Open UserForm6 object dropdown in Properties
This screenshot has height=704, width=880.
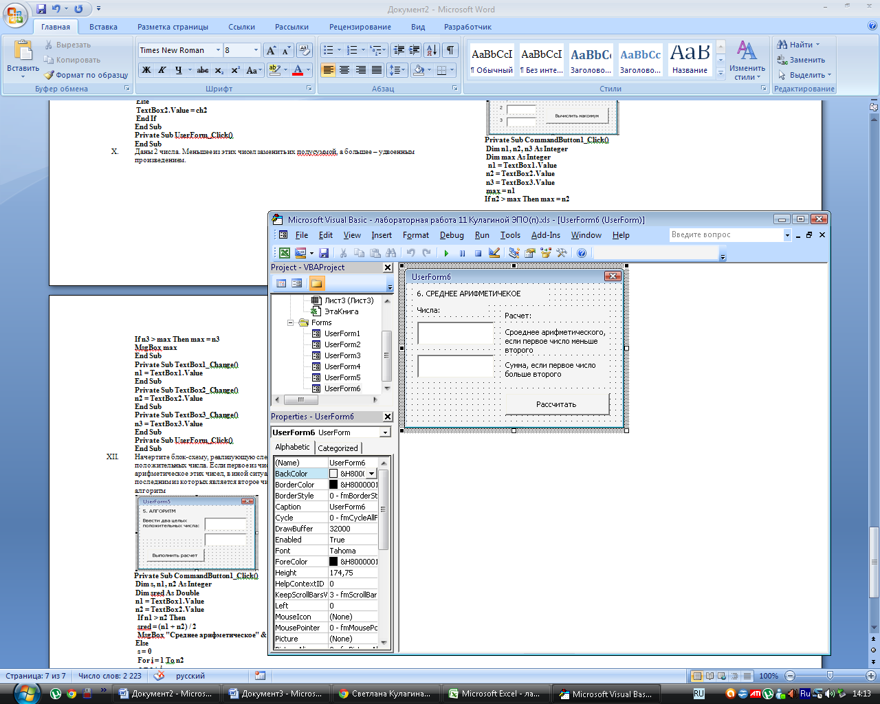(x=385, y=432)
